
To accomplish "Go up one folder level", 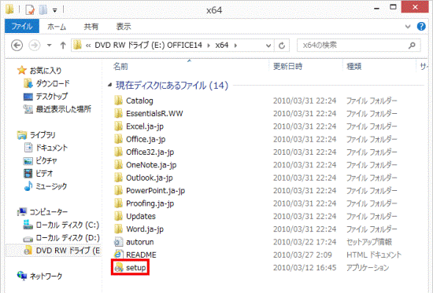I will (63, 46).
